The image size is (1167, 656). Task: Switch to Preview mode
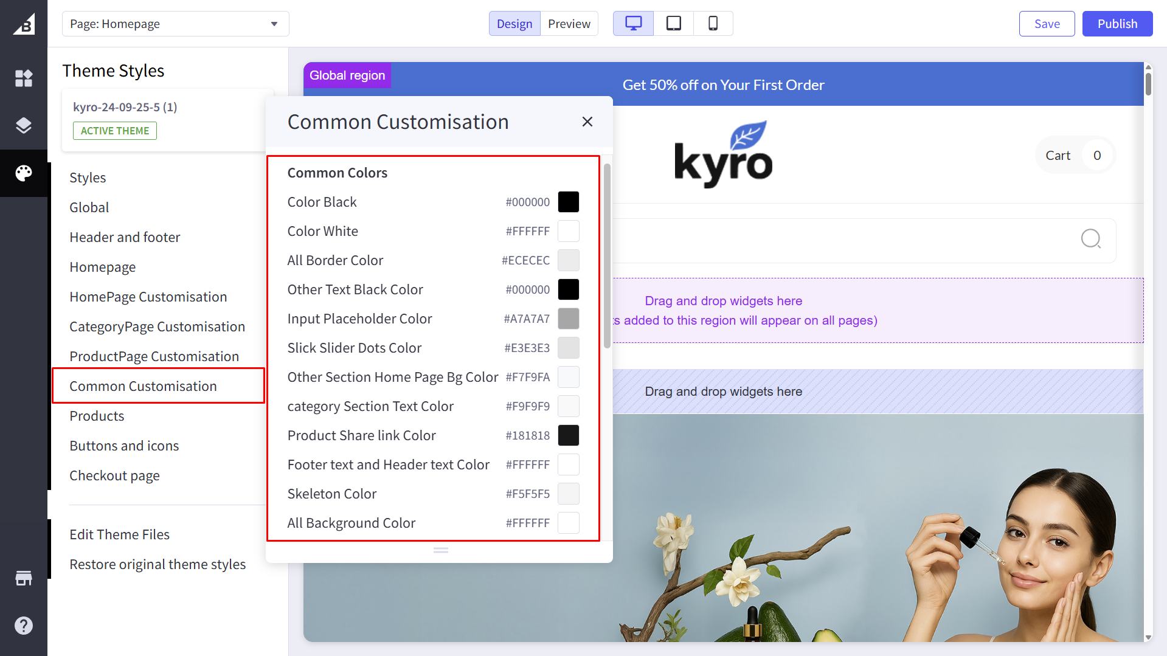(569, 24)
